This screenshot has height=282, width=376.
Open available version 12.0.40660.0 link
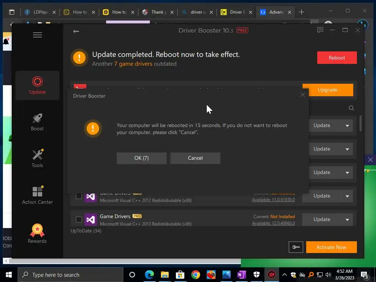[x=273, y=223]
